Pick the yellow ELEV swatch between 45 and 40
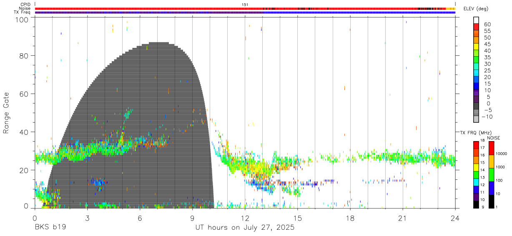This screenshot has height=236, width=512. click(x=476, y=47)
